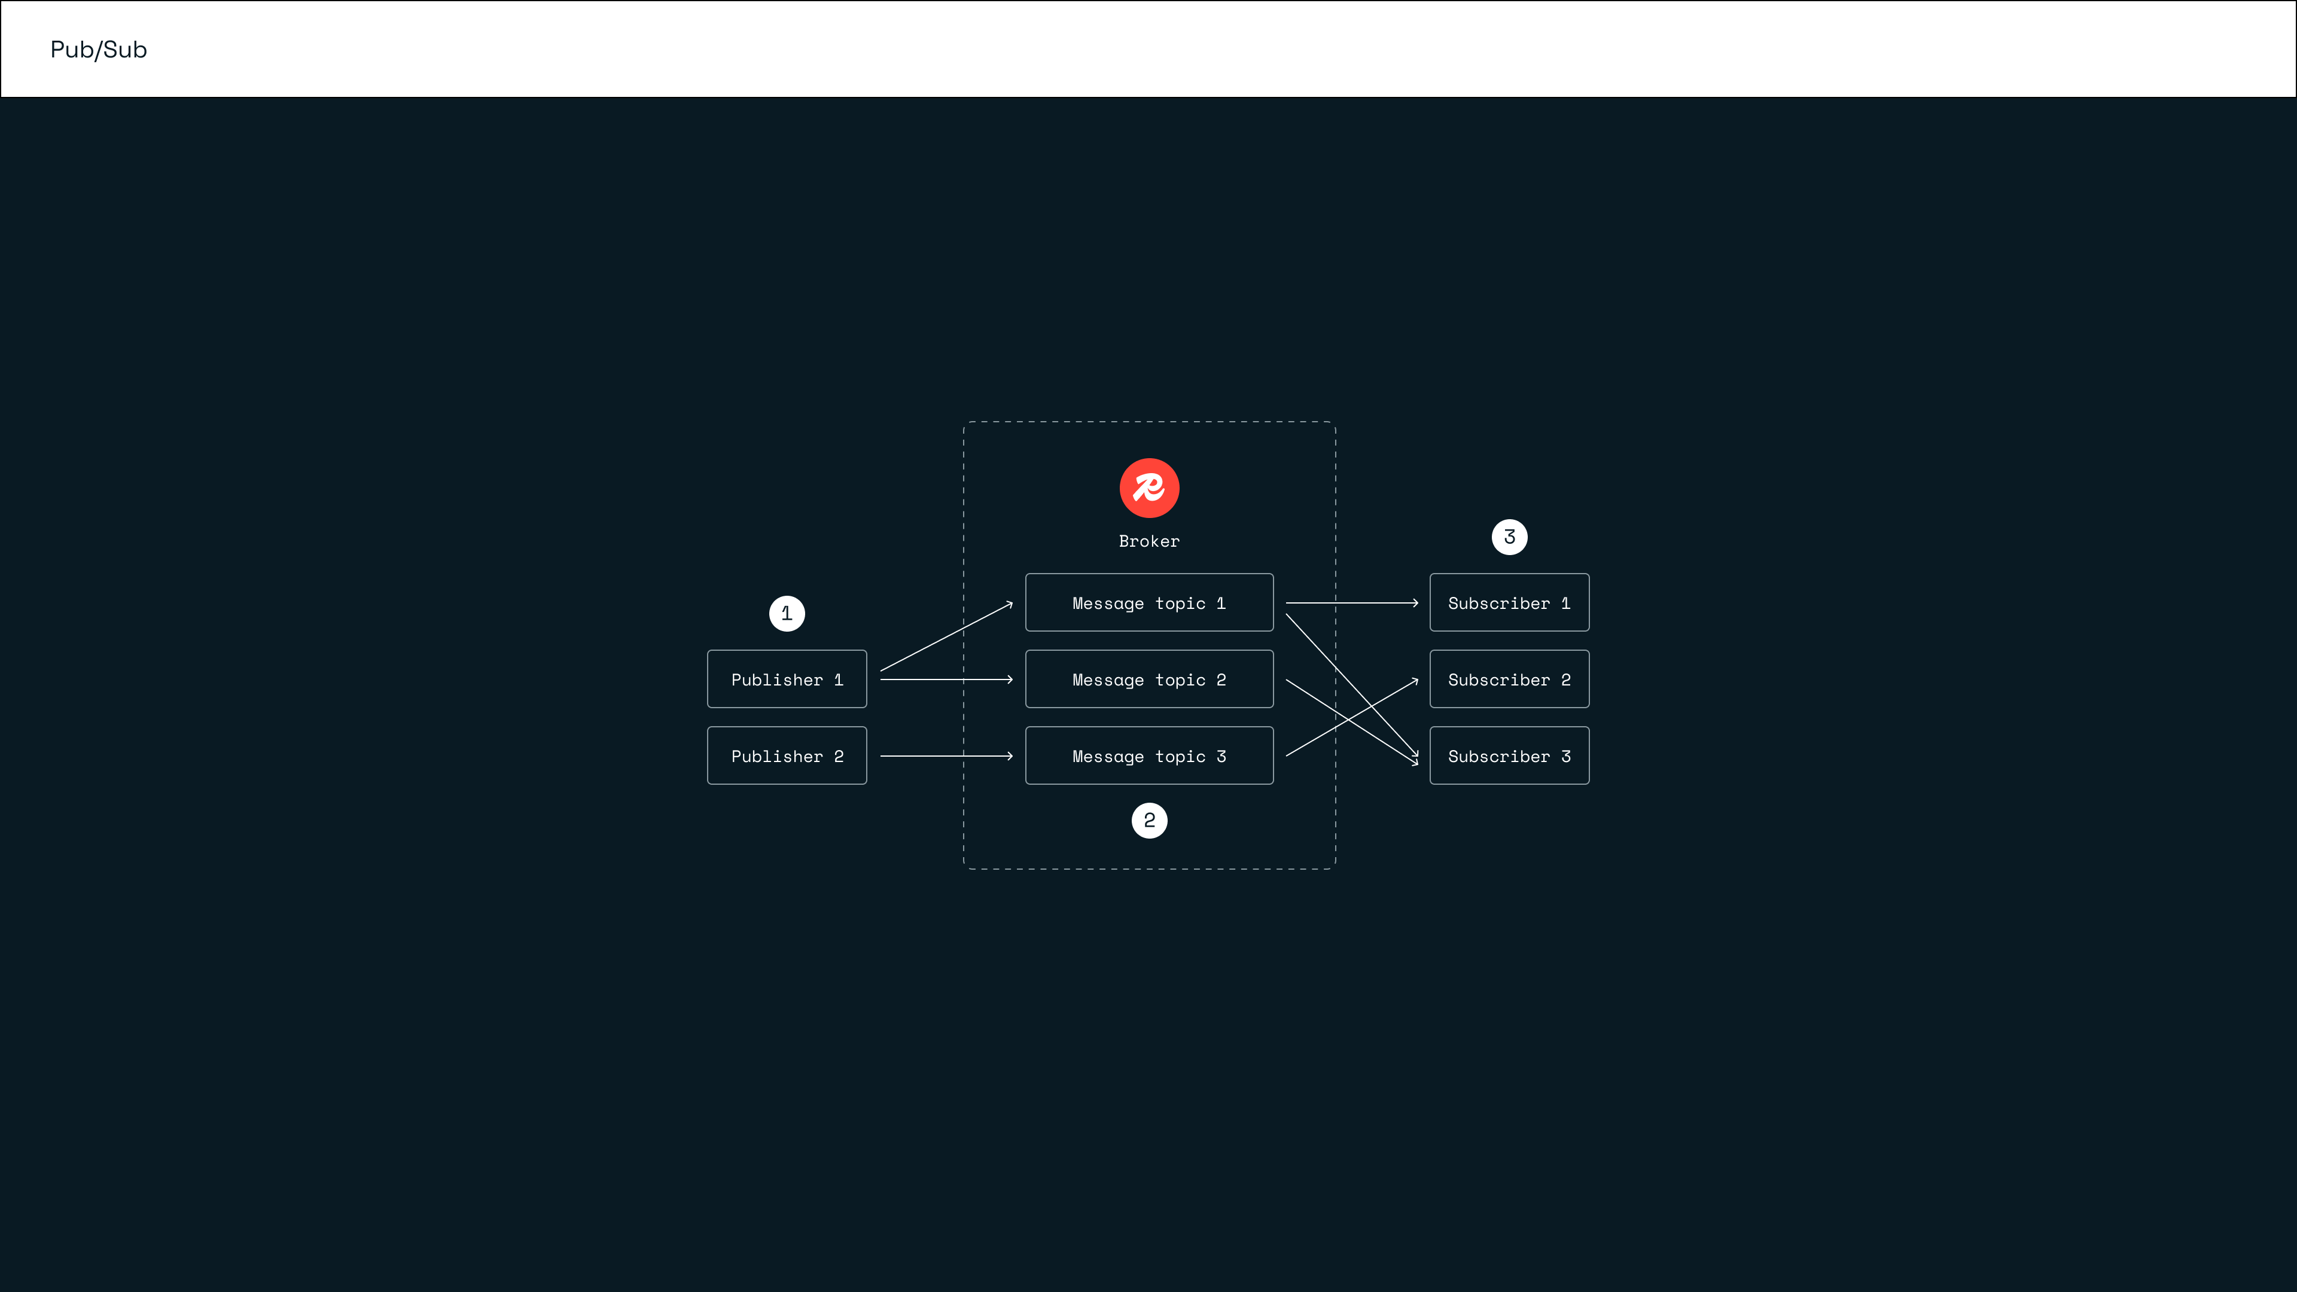Screen dimensions: 2297x1292
Task: Select the Subscriber 2 box
Action: coord(1509,679)
